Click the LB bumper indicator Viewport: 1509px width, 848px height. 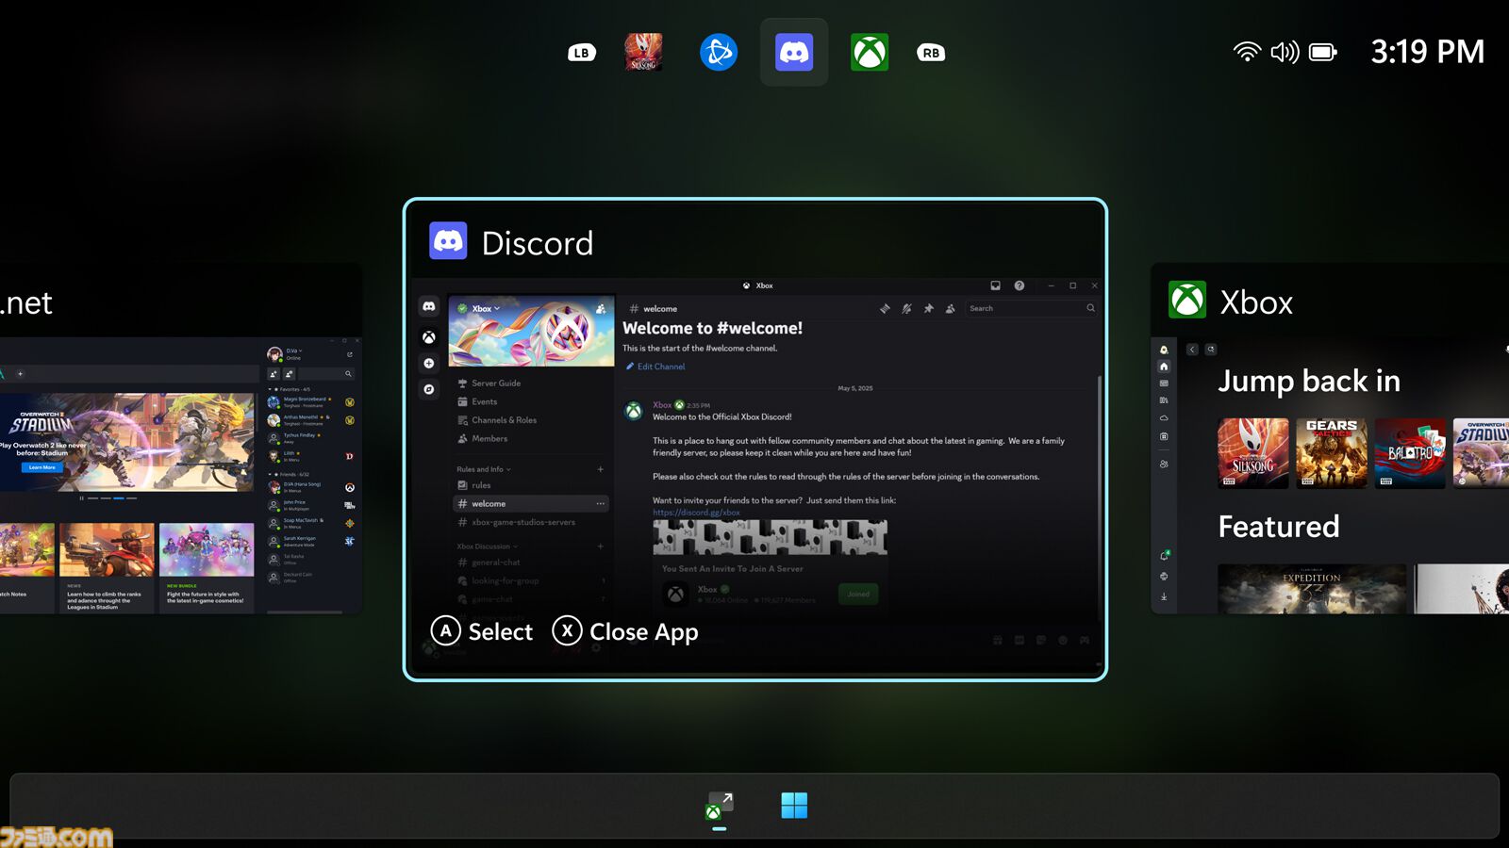[582, 53]
